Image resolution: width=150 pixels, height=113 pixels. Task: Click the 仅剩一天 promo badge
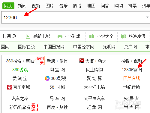(x=40, y=61)
